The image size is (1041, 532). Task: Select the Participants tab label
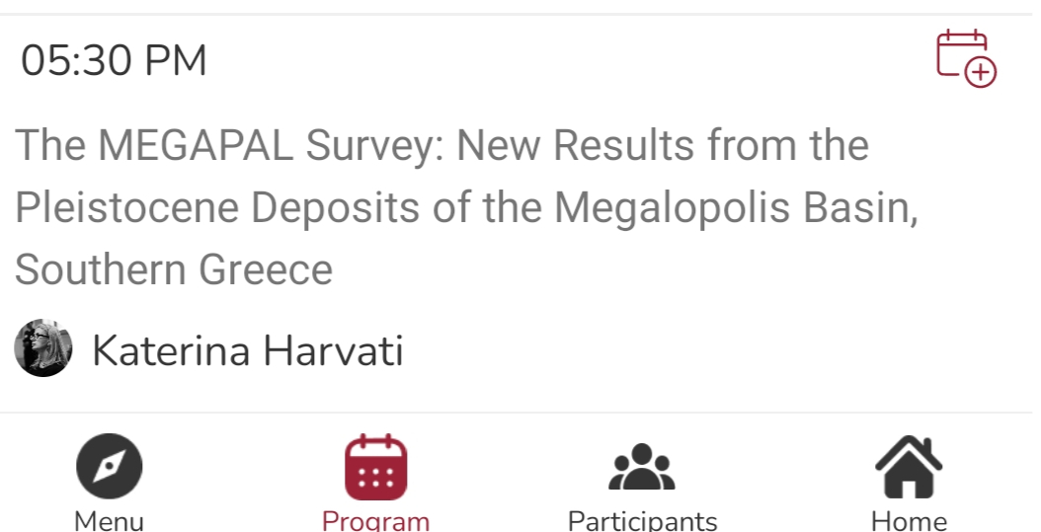642,520
